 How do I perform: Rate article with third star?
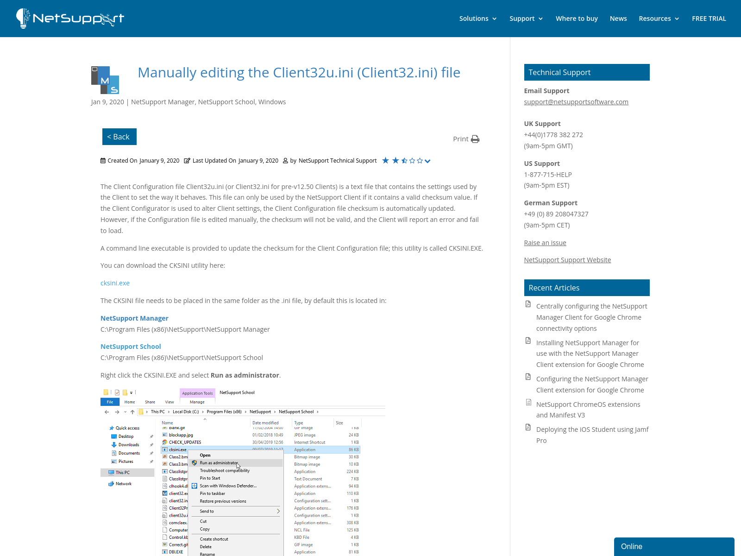(x=404, y=161)
